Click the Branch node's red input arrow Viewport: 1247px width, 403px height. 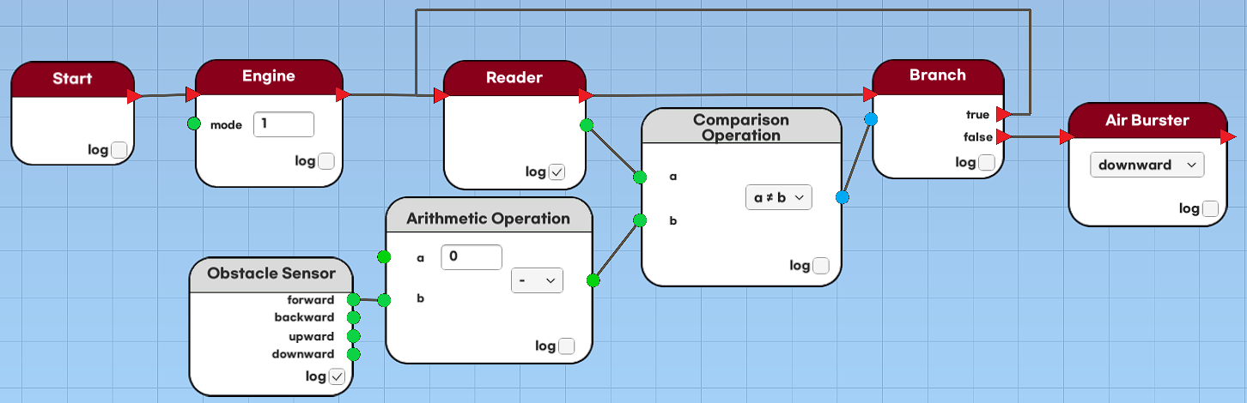click(872, 93)
